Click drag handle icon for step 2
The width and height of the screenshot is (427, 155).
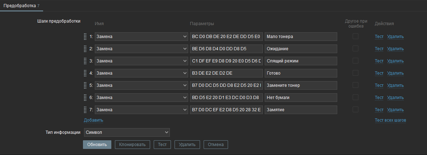click(85, 49)
